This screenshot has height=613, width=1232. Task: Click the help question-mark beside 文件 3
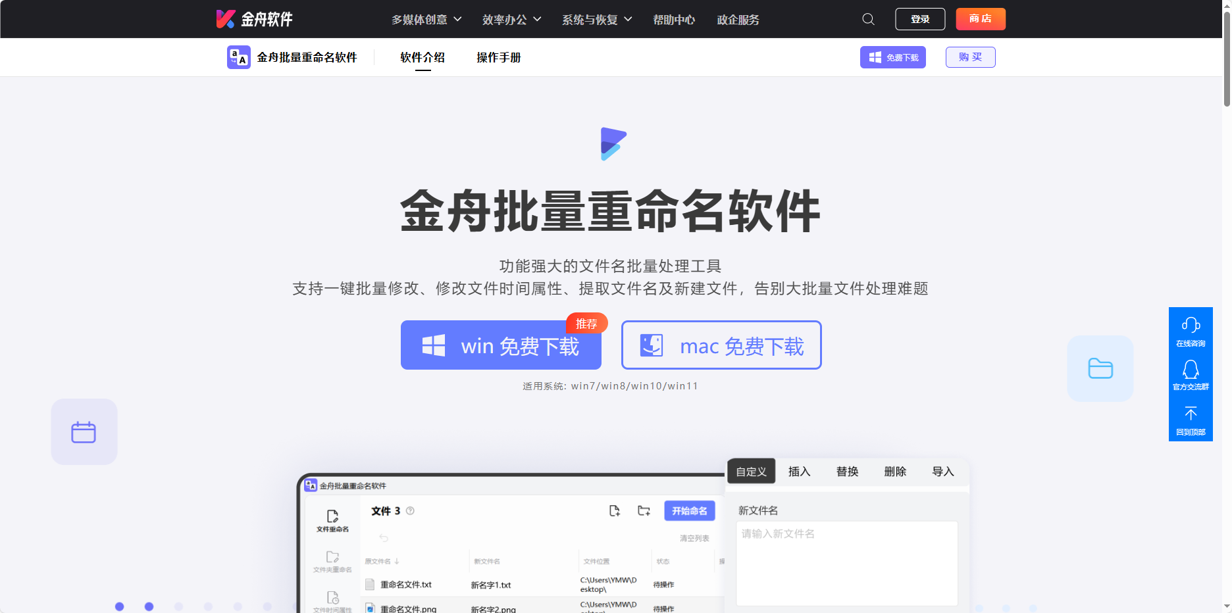pyautogui.click(x=409, y=510)
